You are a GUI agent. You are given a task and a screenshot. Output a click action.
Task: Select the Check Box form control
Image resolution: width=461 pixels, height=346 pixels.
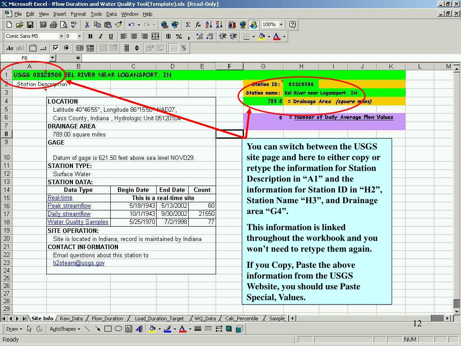pyautogui.click(x=56, y=48)
